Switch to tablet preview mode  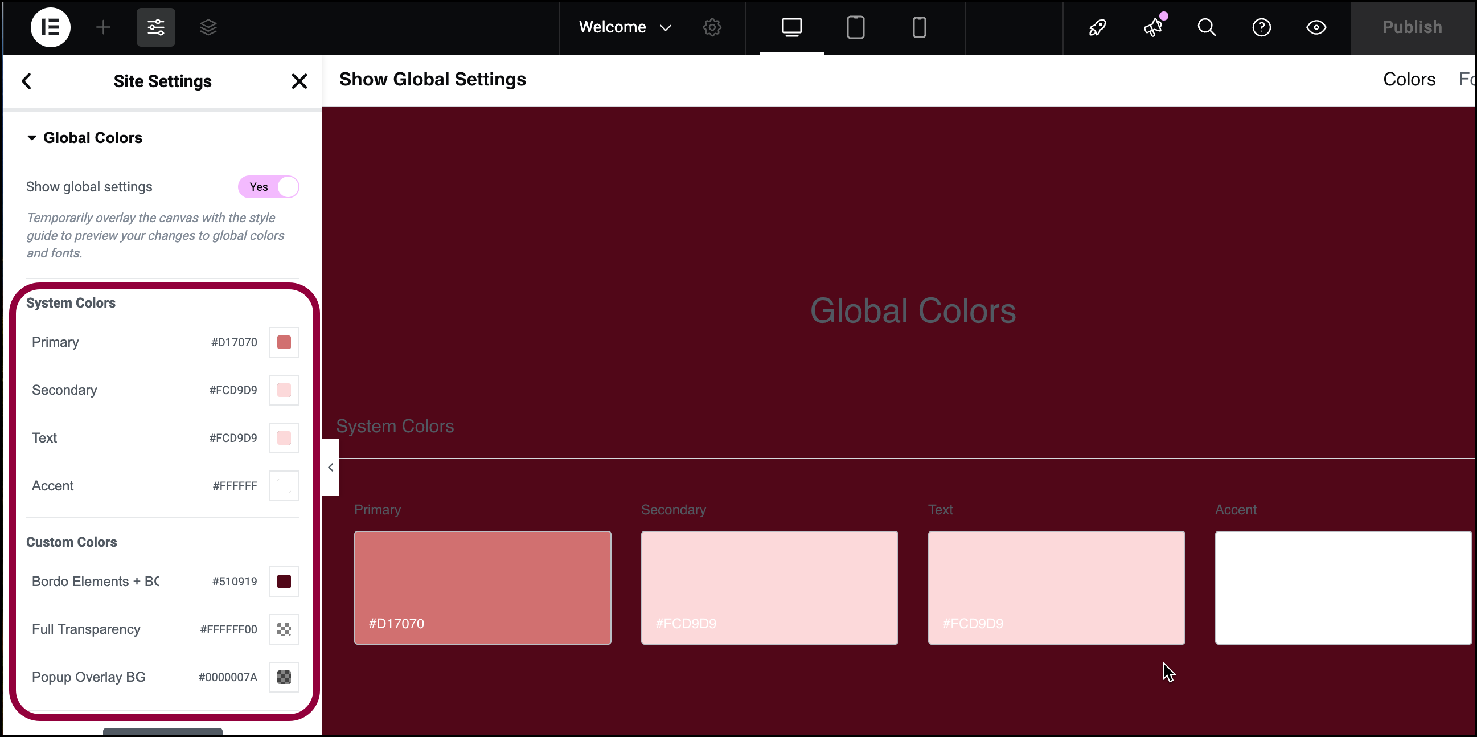855,27
